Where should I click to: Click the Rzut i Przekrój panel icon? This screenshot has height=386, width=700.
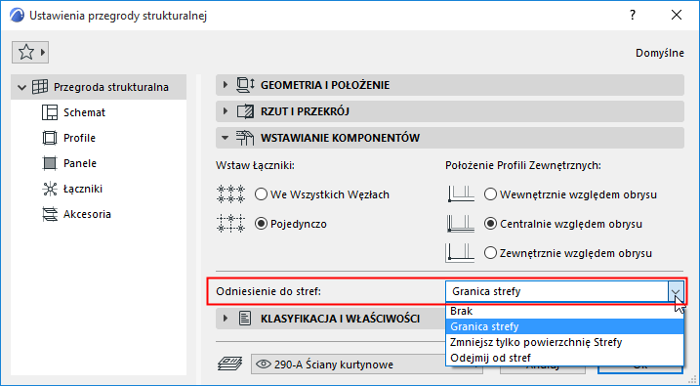[x=245, y=111]
